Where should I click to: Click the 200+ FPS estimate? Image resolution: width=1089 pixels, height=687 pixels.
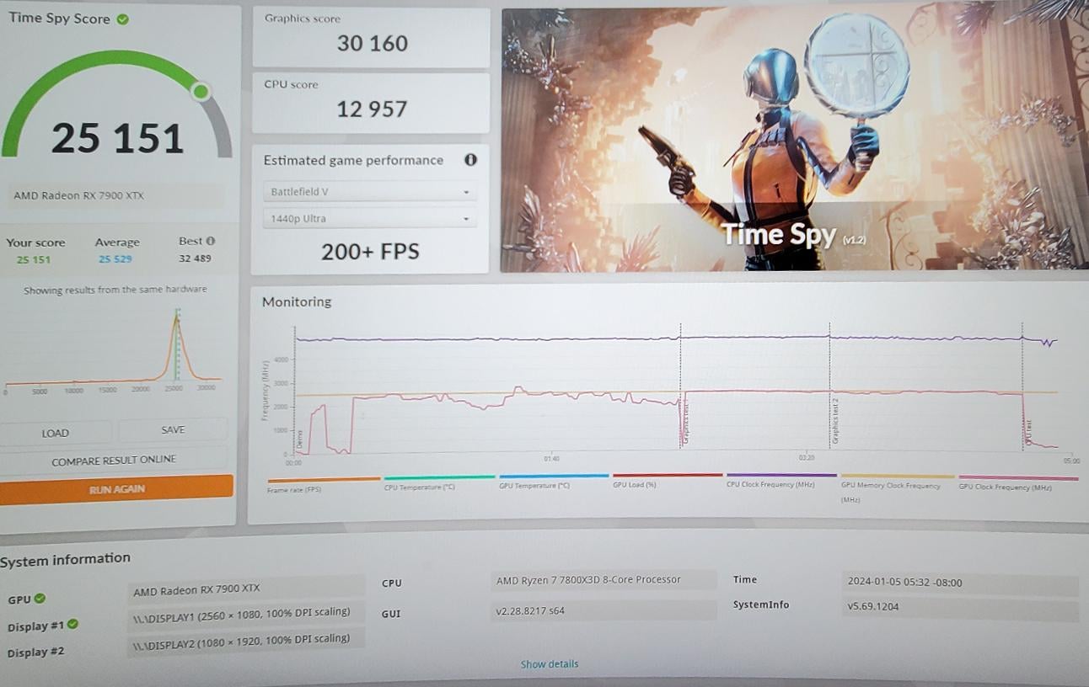pos(370,251)
